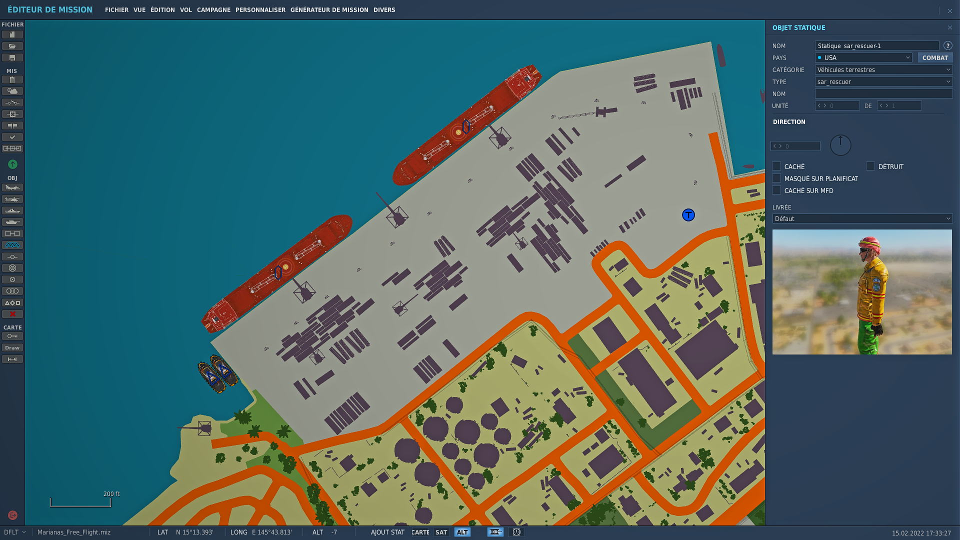
Task: Click the red X delete tool
Action: (12, 314)
